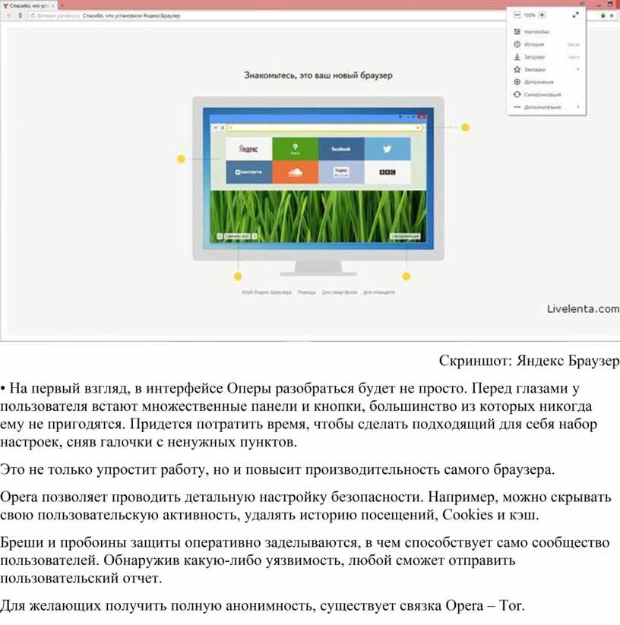This screenshot has width=620, height=625.
Task: Open the 'Клуб Яндекс.Браузера' link
Action: point(266,292)
